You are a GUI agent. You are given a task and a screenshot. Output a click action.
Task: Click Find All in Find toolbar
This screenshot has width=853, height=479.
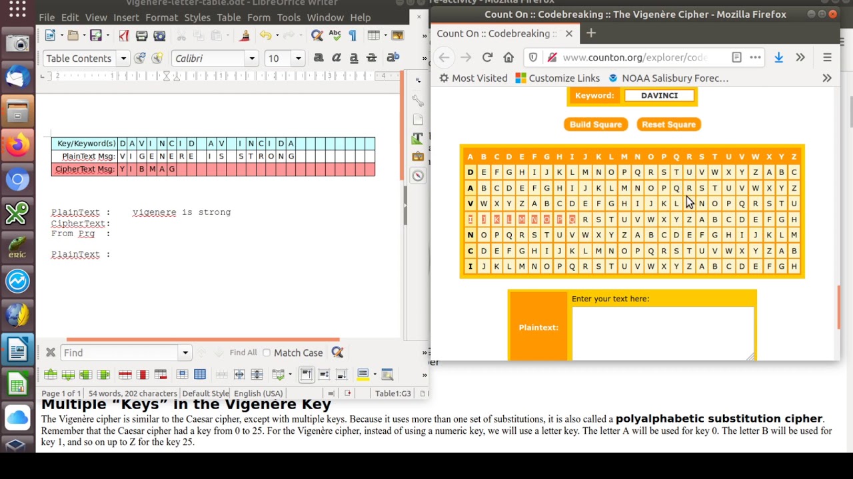tap(243, 353)
